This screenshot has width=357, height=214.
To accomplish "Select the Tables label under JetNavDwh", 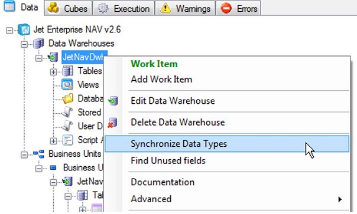I will [90, 71].
